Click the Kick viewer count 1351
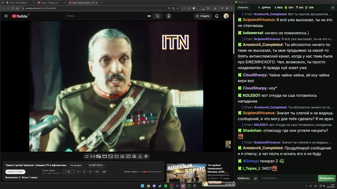Image resolution: width=337 pixels, height=189 pixels. coord(289,8)
